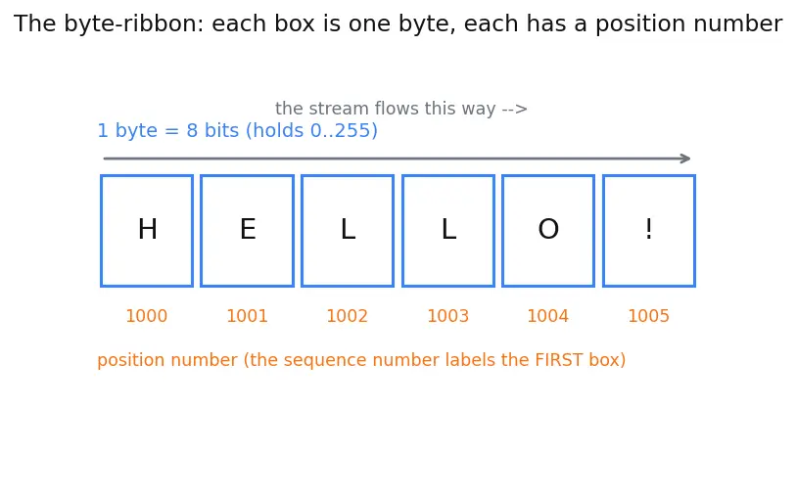Click the last position number 1005
This screenshot has width=796, height=499.
click(649, 316)
